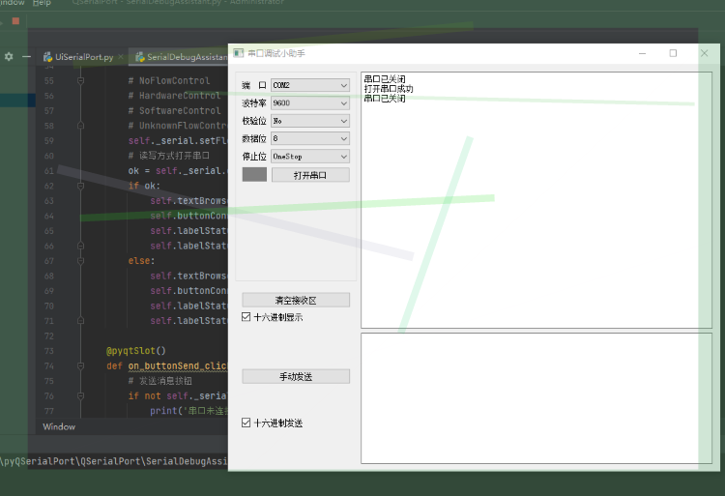
Task: Click the serial debug assistant window title icon
Action: pyautogui.click(x=239, y=53)
